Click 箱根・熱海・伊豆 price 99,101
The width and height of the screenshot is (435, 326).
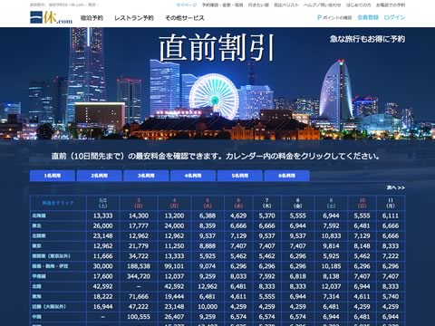point(174,266)
